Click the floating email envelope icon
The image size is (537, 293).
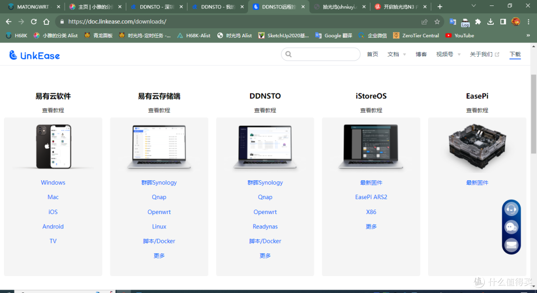coord(511,245)
